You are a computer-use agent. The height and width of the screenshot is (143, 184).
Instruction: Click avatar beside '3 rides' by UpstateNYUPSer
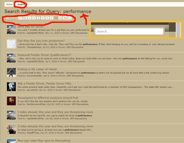click(x=11, y=115)
